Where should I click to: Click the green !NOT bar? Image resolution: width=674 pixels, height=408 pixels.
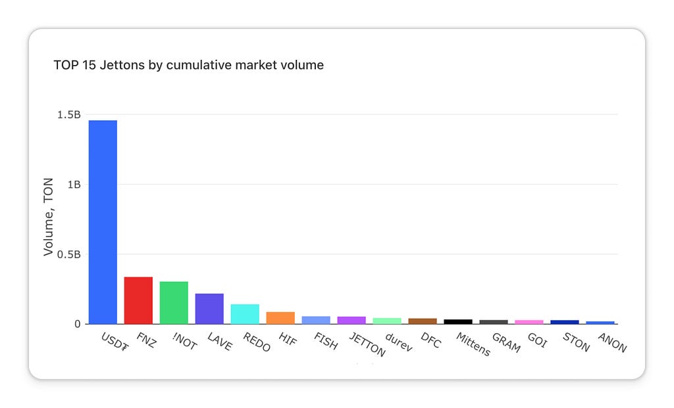(174, 303)
